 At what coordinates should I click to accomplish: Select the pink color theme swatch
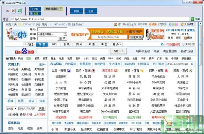176,24
